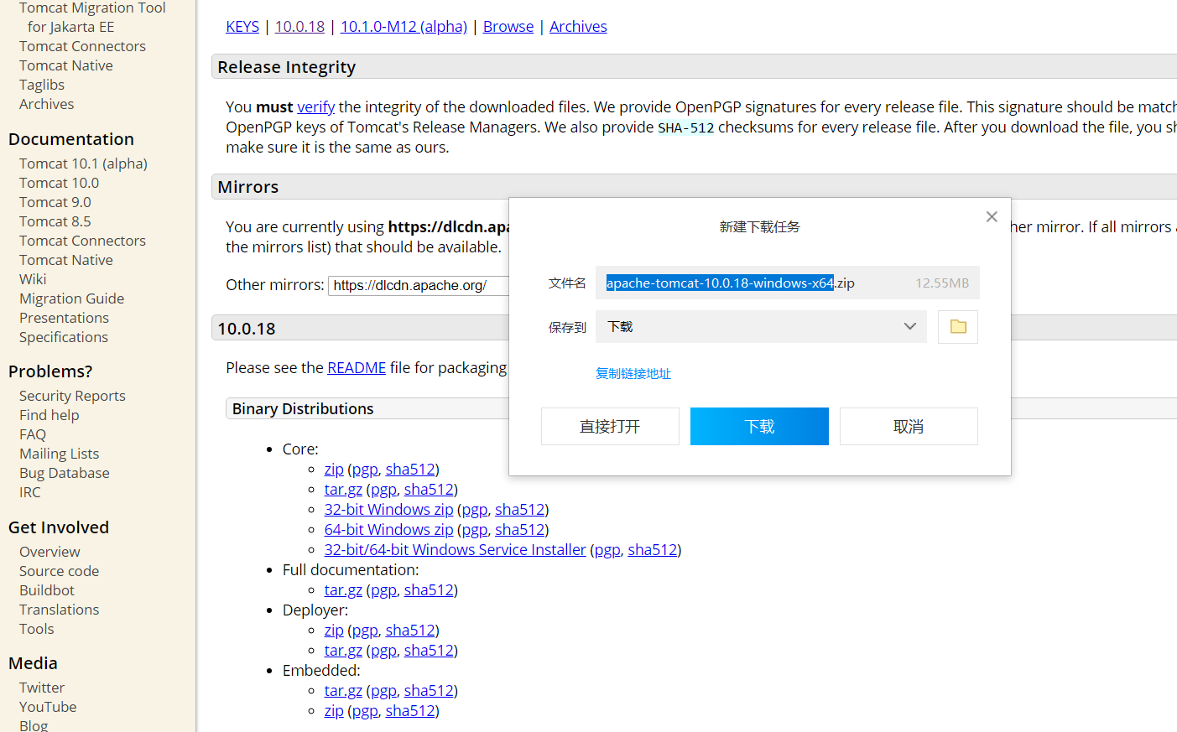The image size is (1177, 732).
Task: Open the Other mirrors dropdown field
Action: (419, 285)
